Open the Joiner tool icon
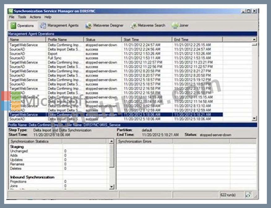 pos(175,25)
